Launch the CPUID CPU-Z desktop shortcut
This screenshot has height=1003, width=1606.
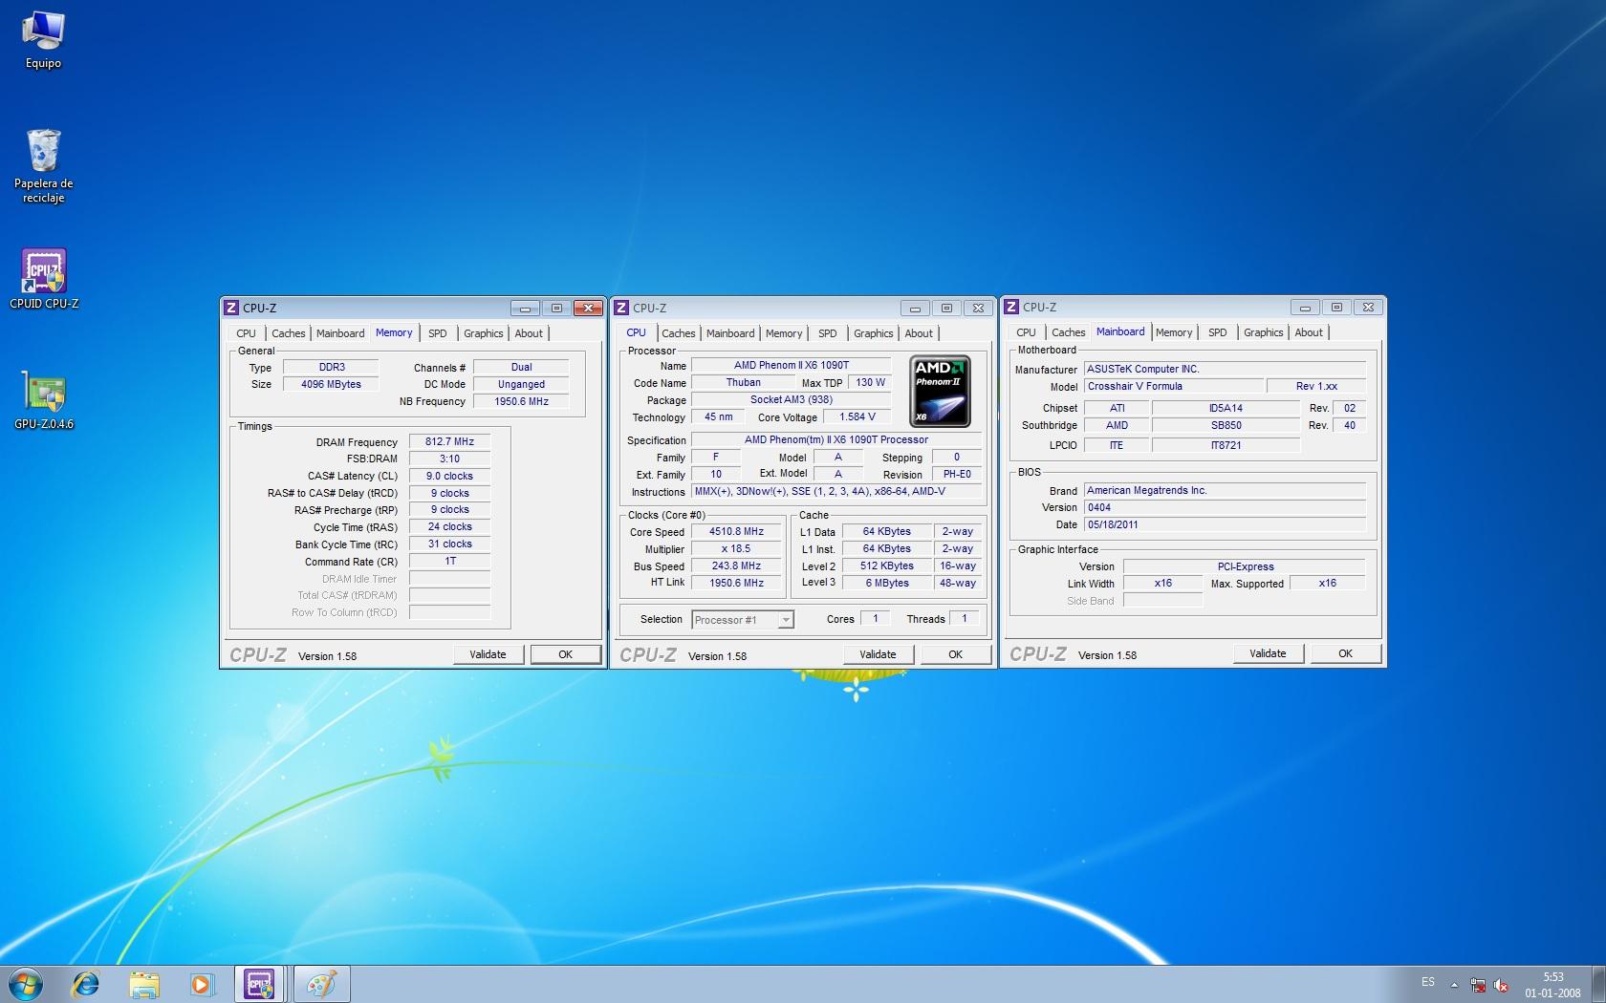coord(44,279)
